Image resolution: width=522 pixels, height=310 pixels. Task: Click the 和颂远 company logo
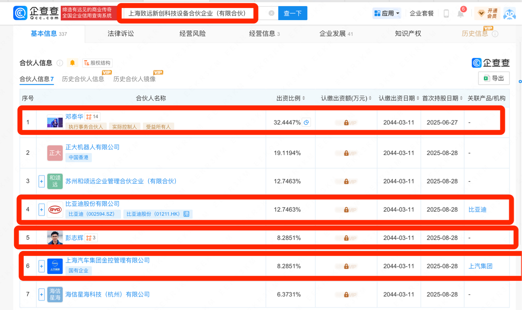(55, 181)
